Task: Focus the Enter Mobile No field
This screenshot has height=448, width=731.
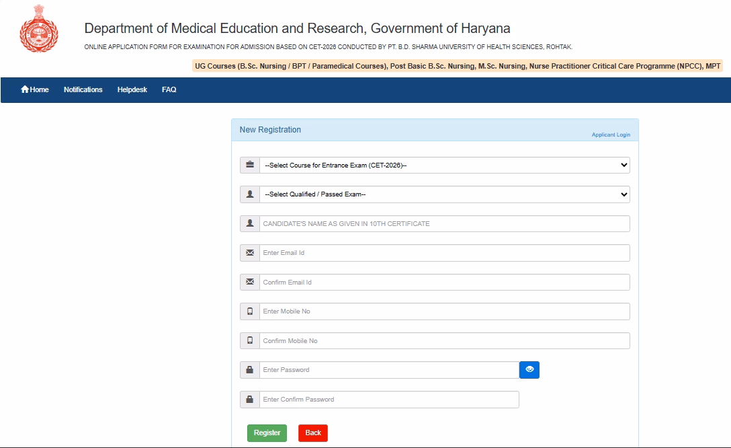Action: click(444, 311)
